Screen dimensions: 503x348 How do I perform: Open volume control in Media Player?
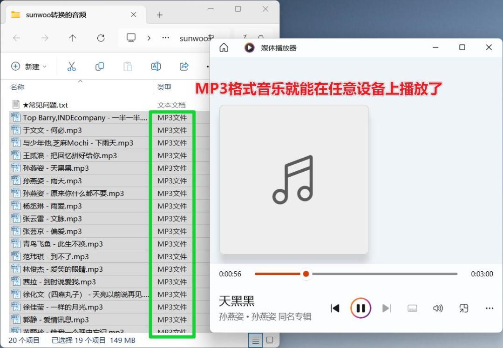(x=438, y=308)
